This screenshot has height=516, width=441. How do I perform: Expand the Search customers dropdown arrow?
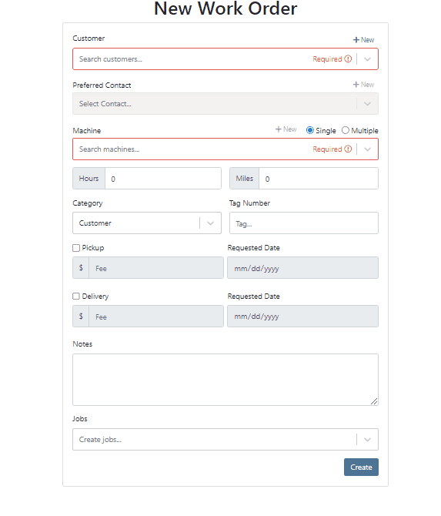pos(368,59)
